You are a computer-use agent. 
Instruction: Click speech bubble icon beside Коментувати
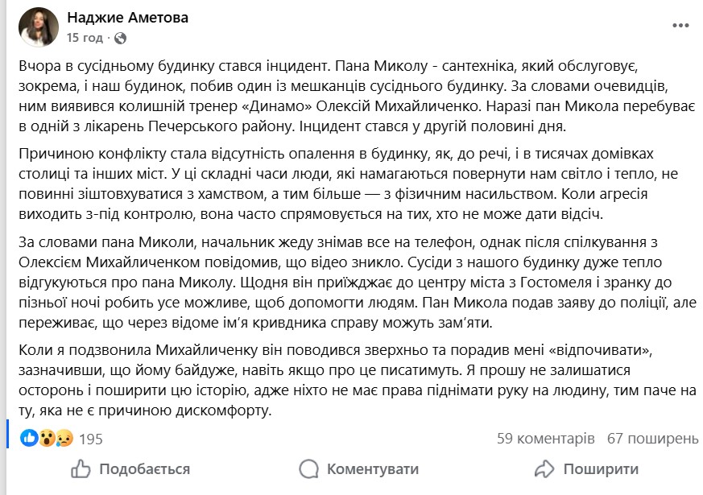coord(308,468)
